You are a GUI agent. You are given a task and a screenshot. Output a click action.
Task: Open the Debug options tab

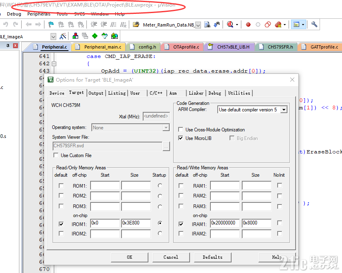pos(215,93)
